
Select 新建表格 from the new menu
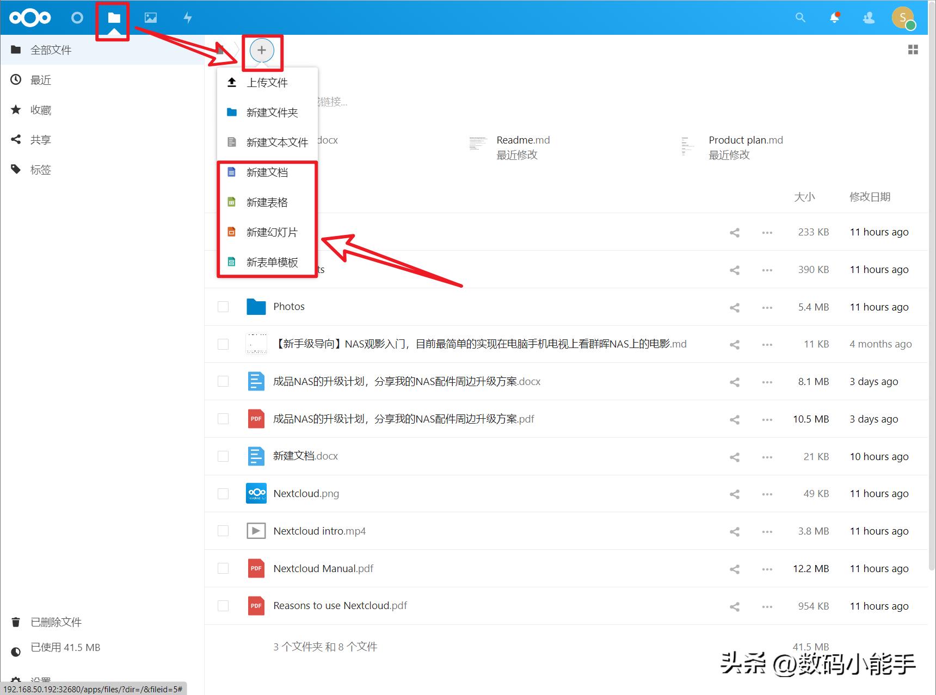click(x=266, y=202)
